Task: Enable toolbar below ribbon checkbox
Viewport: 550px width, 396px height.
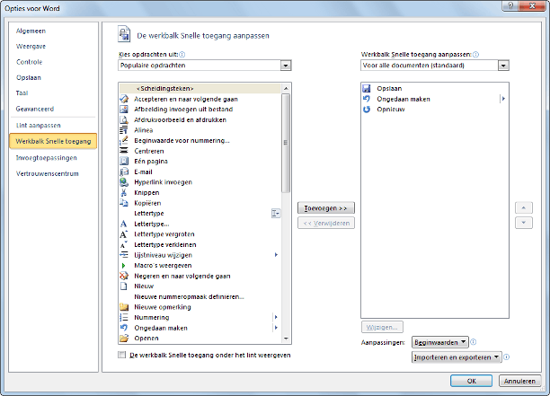Action: (122, 356)
